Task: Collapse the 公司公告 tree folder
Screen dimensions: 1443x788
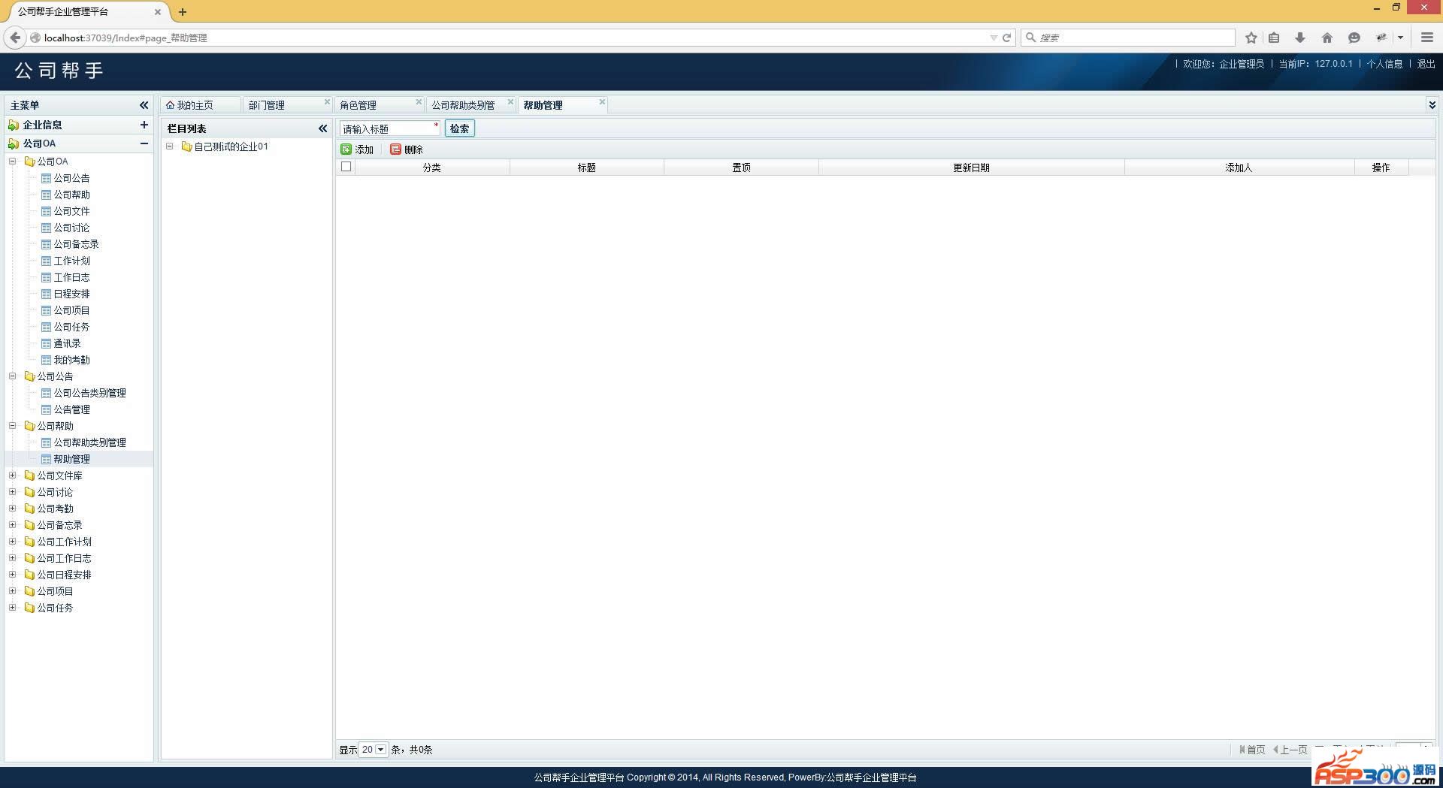Action: 12,376
